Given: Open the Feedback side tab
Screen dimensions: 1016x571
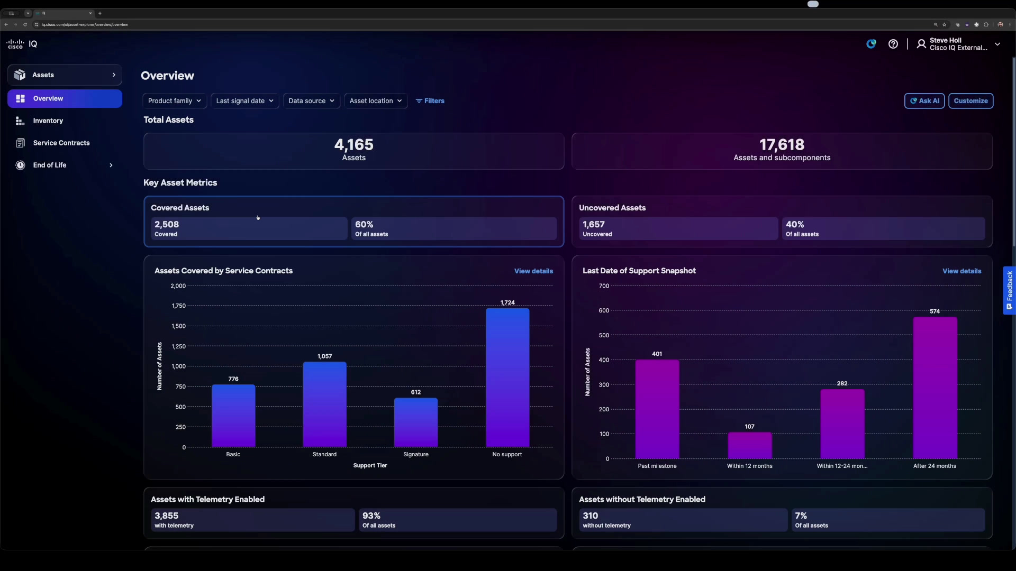Looking at the screenshot, I should tap(1009, 291).
